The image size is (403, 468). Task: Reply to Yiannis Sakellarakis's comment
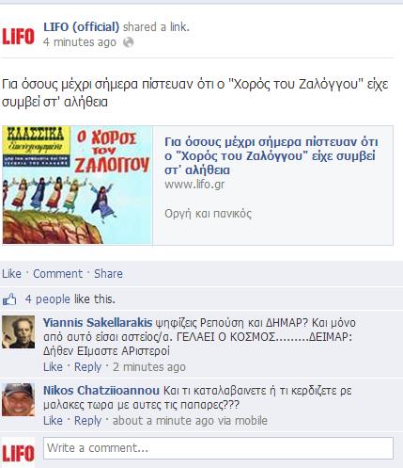87,367
